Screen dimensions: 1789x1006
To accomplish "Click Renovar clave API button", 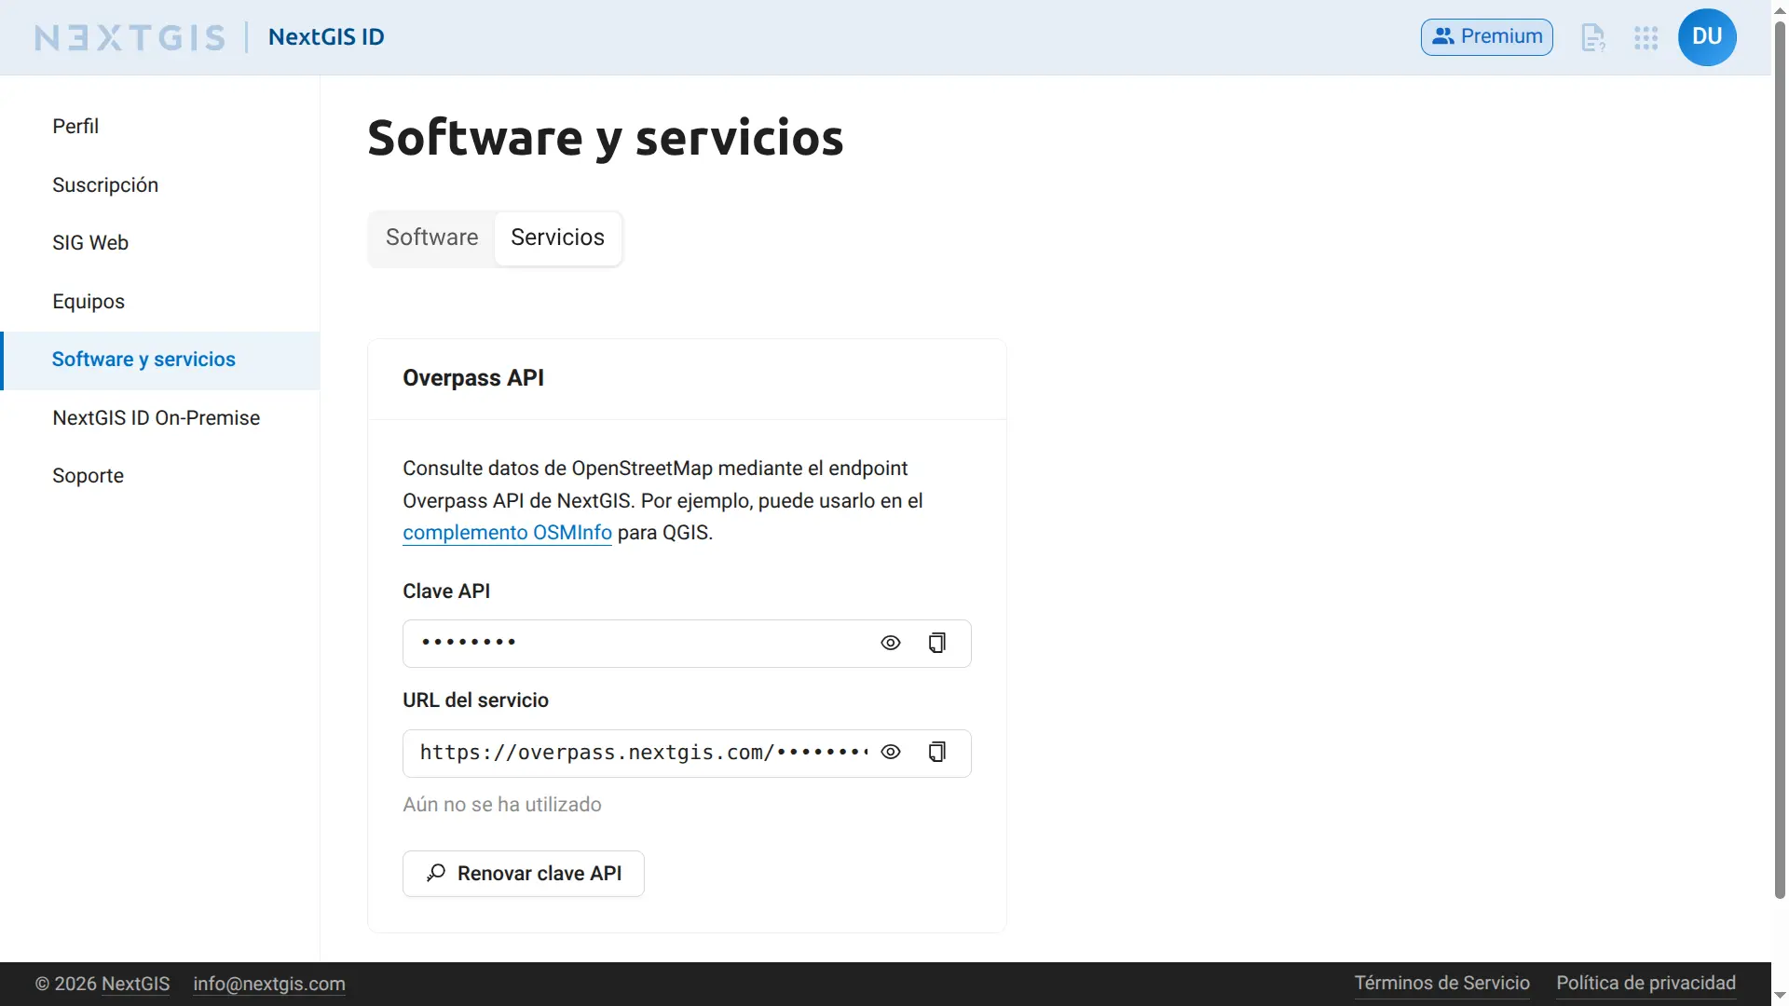I will coord(524,874).
